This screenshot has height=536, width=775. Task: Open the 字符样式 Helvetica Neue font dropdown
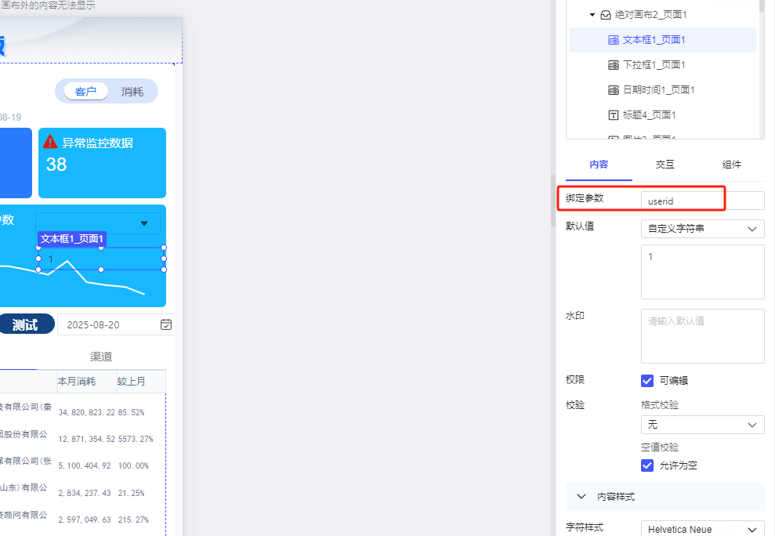tap(702, 529)
